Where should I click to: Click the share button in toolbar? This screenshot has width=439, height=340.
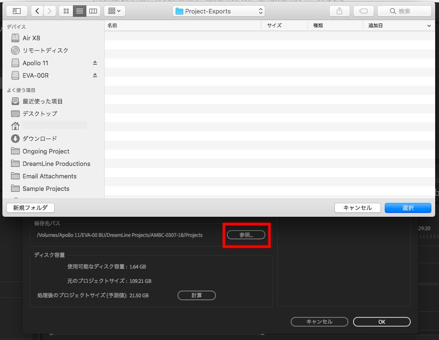click(339, 11)
